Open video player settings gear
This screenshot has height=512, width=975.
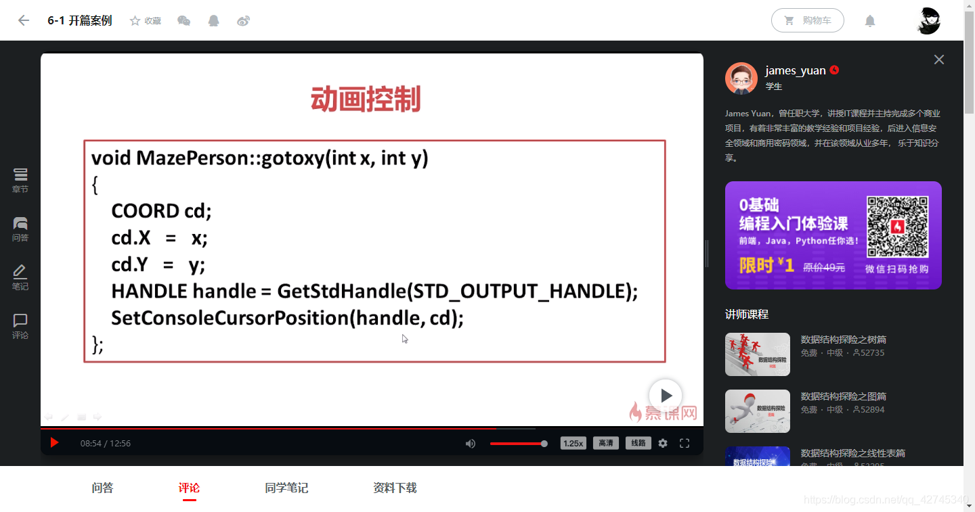pyautogui.click(x=663, y=444)
